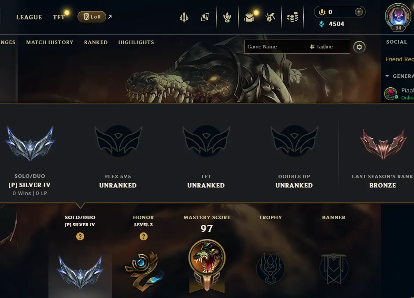
Task: Collapse the General friends group
Action: point(387,76)
